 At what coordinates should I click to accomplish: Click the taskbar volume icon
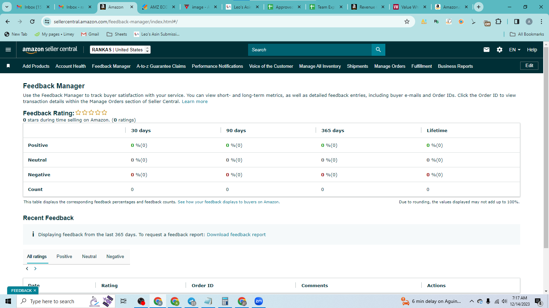pyautogui.click(x=504, y=301)
